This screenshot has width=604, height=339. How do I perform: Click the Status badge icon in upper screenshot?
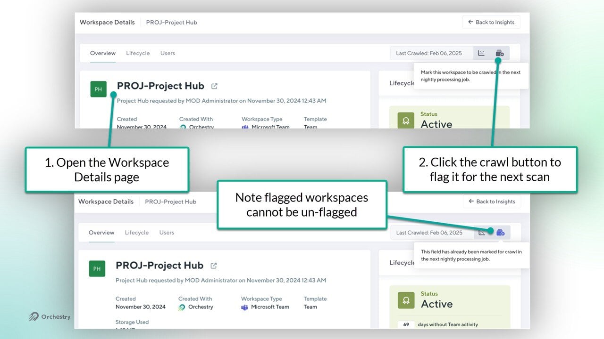[405, 121]
